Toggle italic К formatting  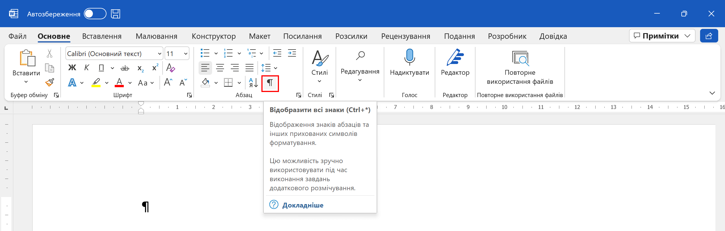coord(87,68)
